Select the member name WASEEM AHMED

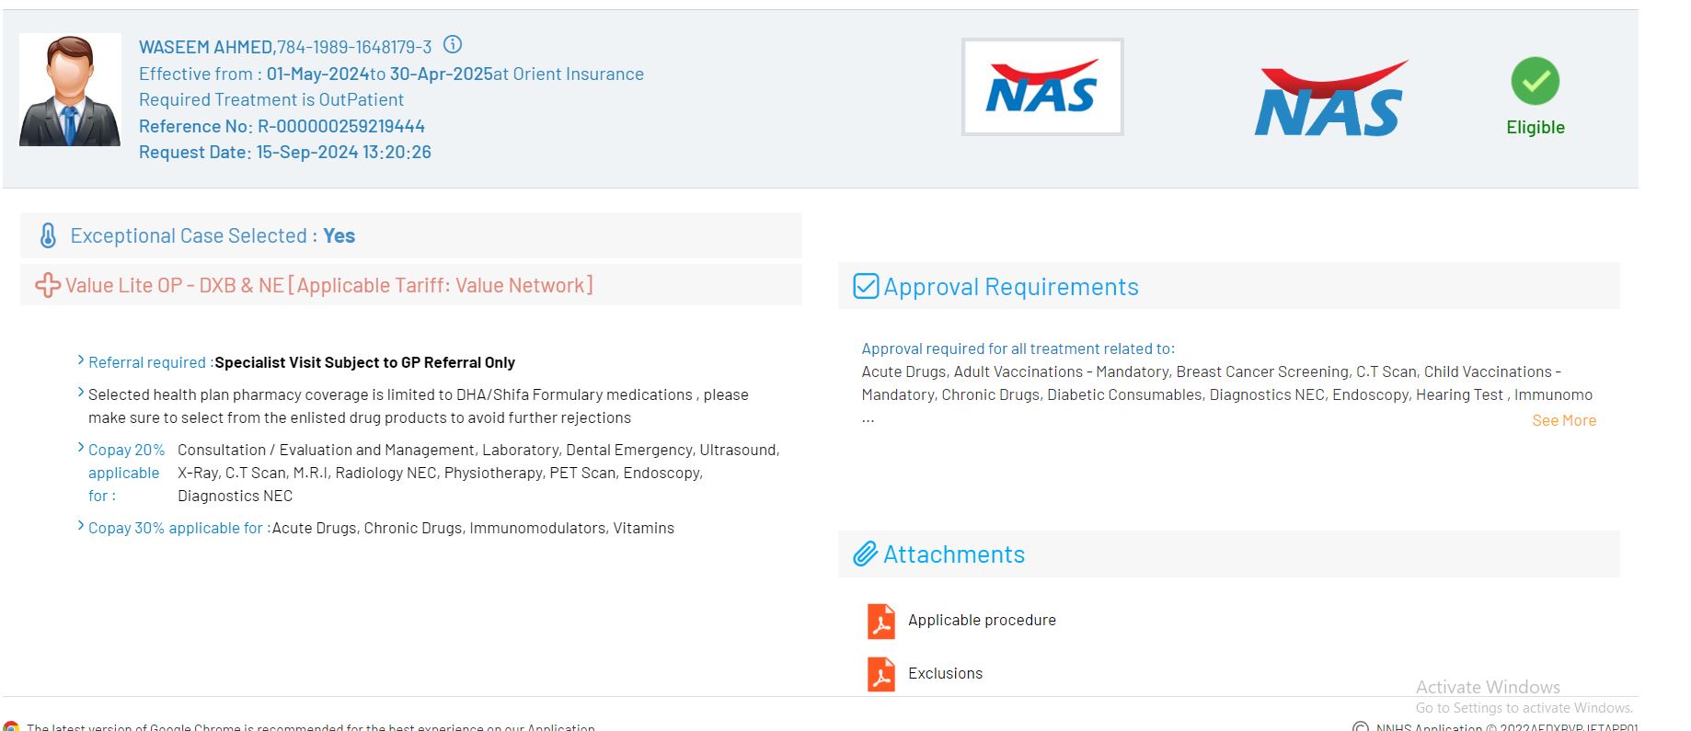pyautogui.click(x=206, y=47)
